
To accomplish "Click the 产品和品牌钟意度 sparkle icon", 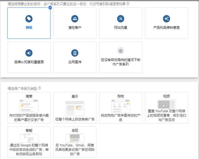I will tap(167, 19).
